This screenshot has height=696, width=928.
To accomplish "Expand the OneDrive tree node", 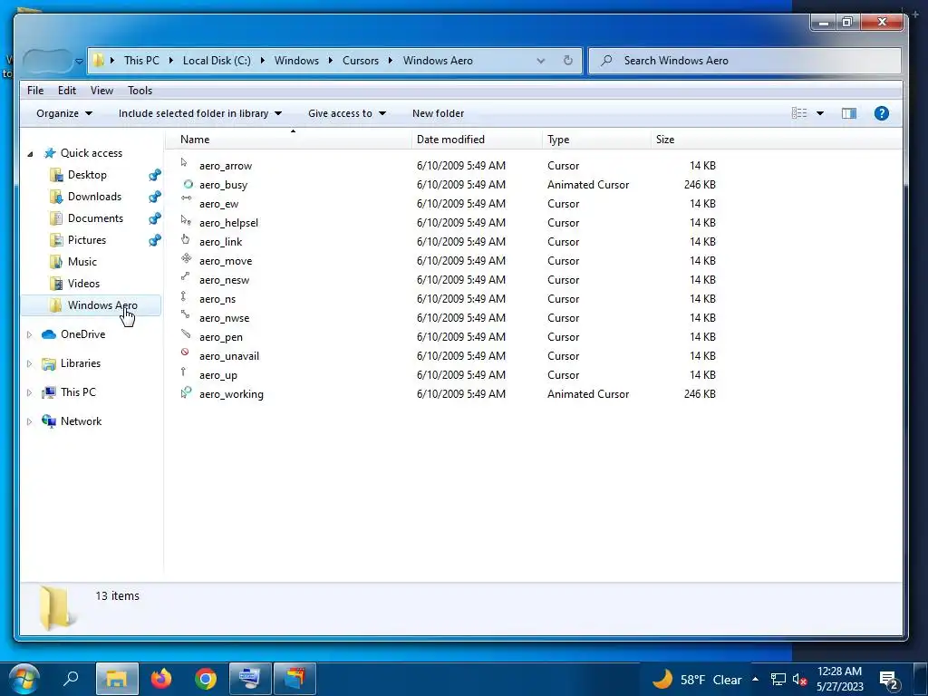I will coord(29,334).
